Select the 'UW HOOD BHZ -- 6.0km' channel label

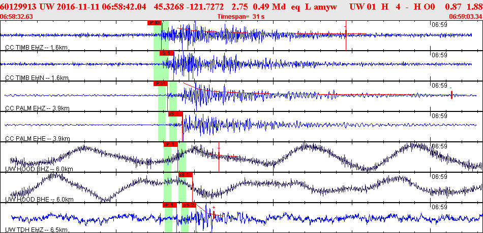point(40,169)
